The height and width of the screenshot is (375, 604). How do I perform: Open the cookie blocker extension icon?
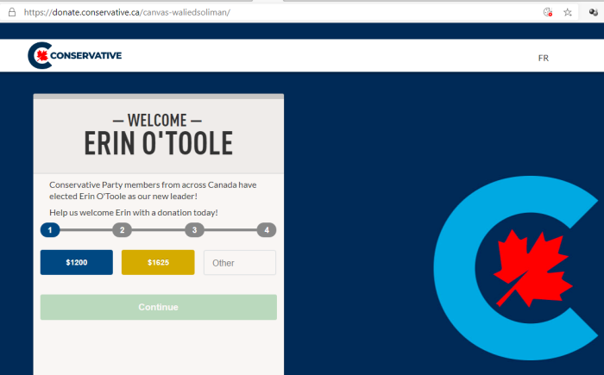tap(548, 12)
